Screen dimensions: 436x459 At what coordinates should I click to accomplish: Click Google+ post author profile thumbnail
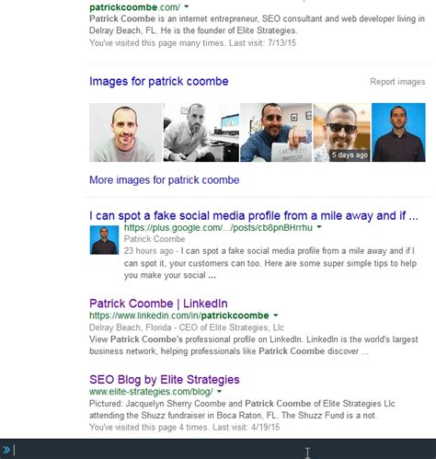pyautogui.click(x=104, y=240)
